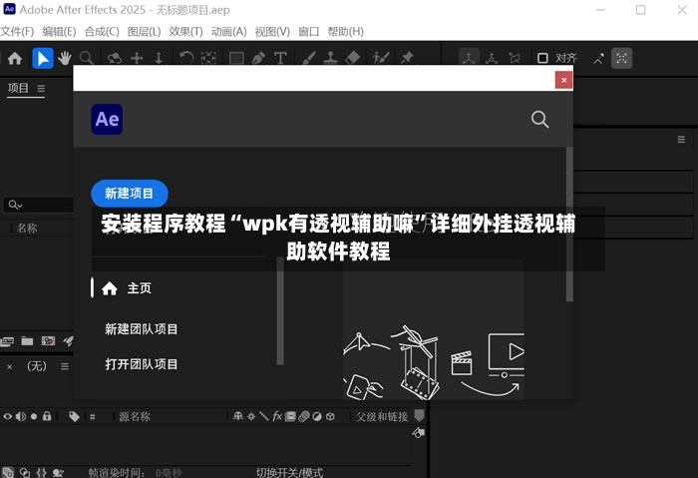Open the 效果(T) menu
The width and height of the screenshot is (698, 478).
tap(185, 32)
